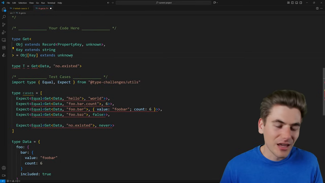Image resolution: width=325 pixels, height=183 pixels.
Task: Navigate forward with the right arrow
Action: point(113,3)
